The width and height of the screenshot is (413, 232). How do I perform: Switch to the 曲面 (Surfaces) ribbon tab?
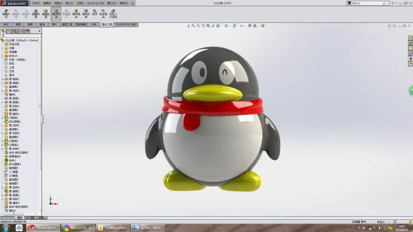coord(30,24)
